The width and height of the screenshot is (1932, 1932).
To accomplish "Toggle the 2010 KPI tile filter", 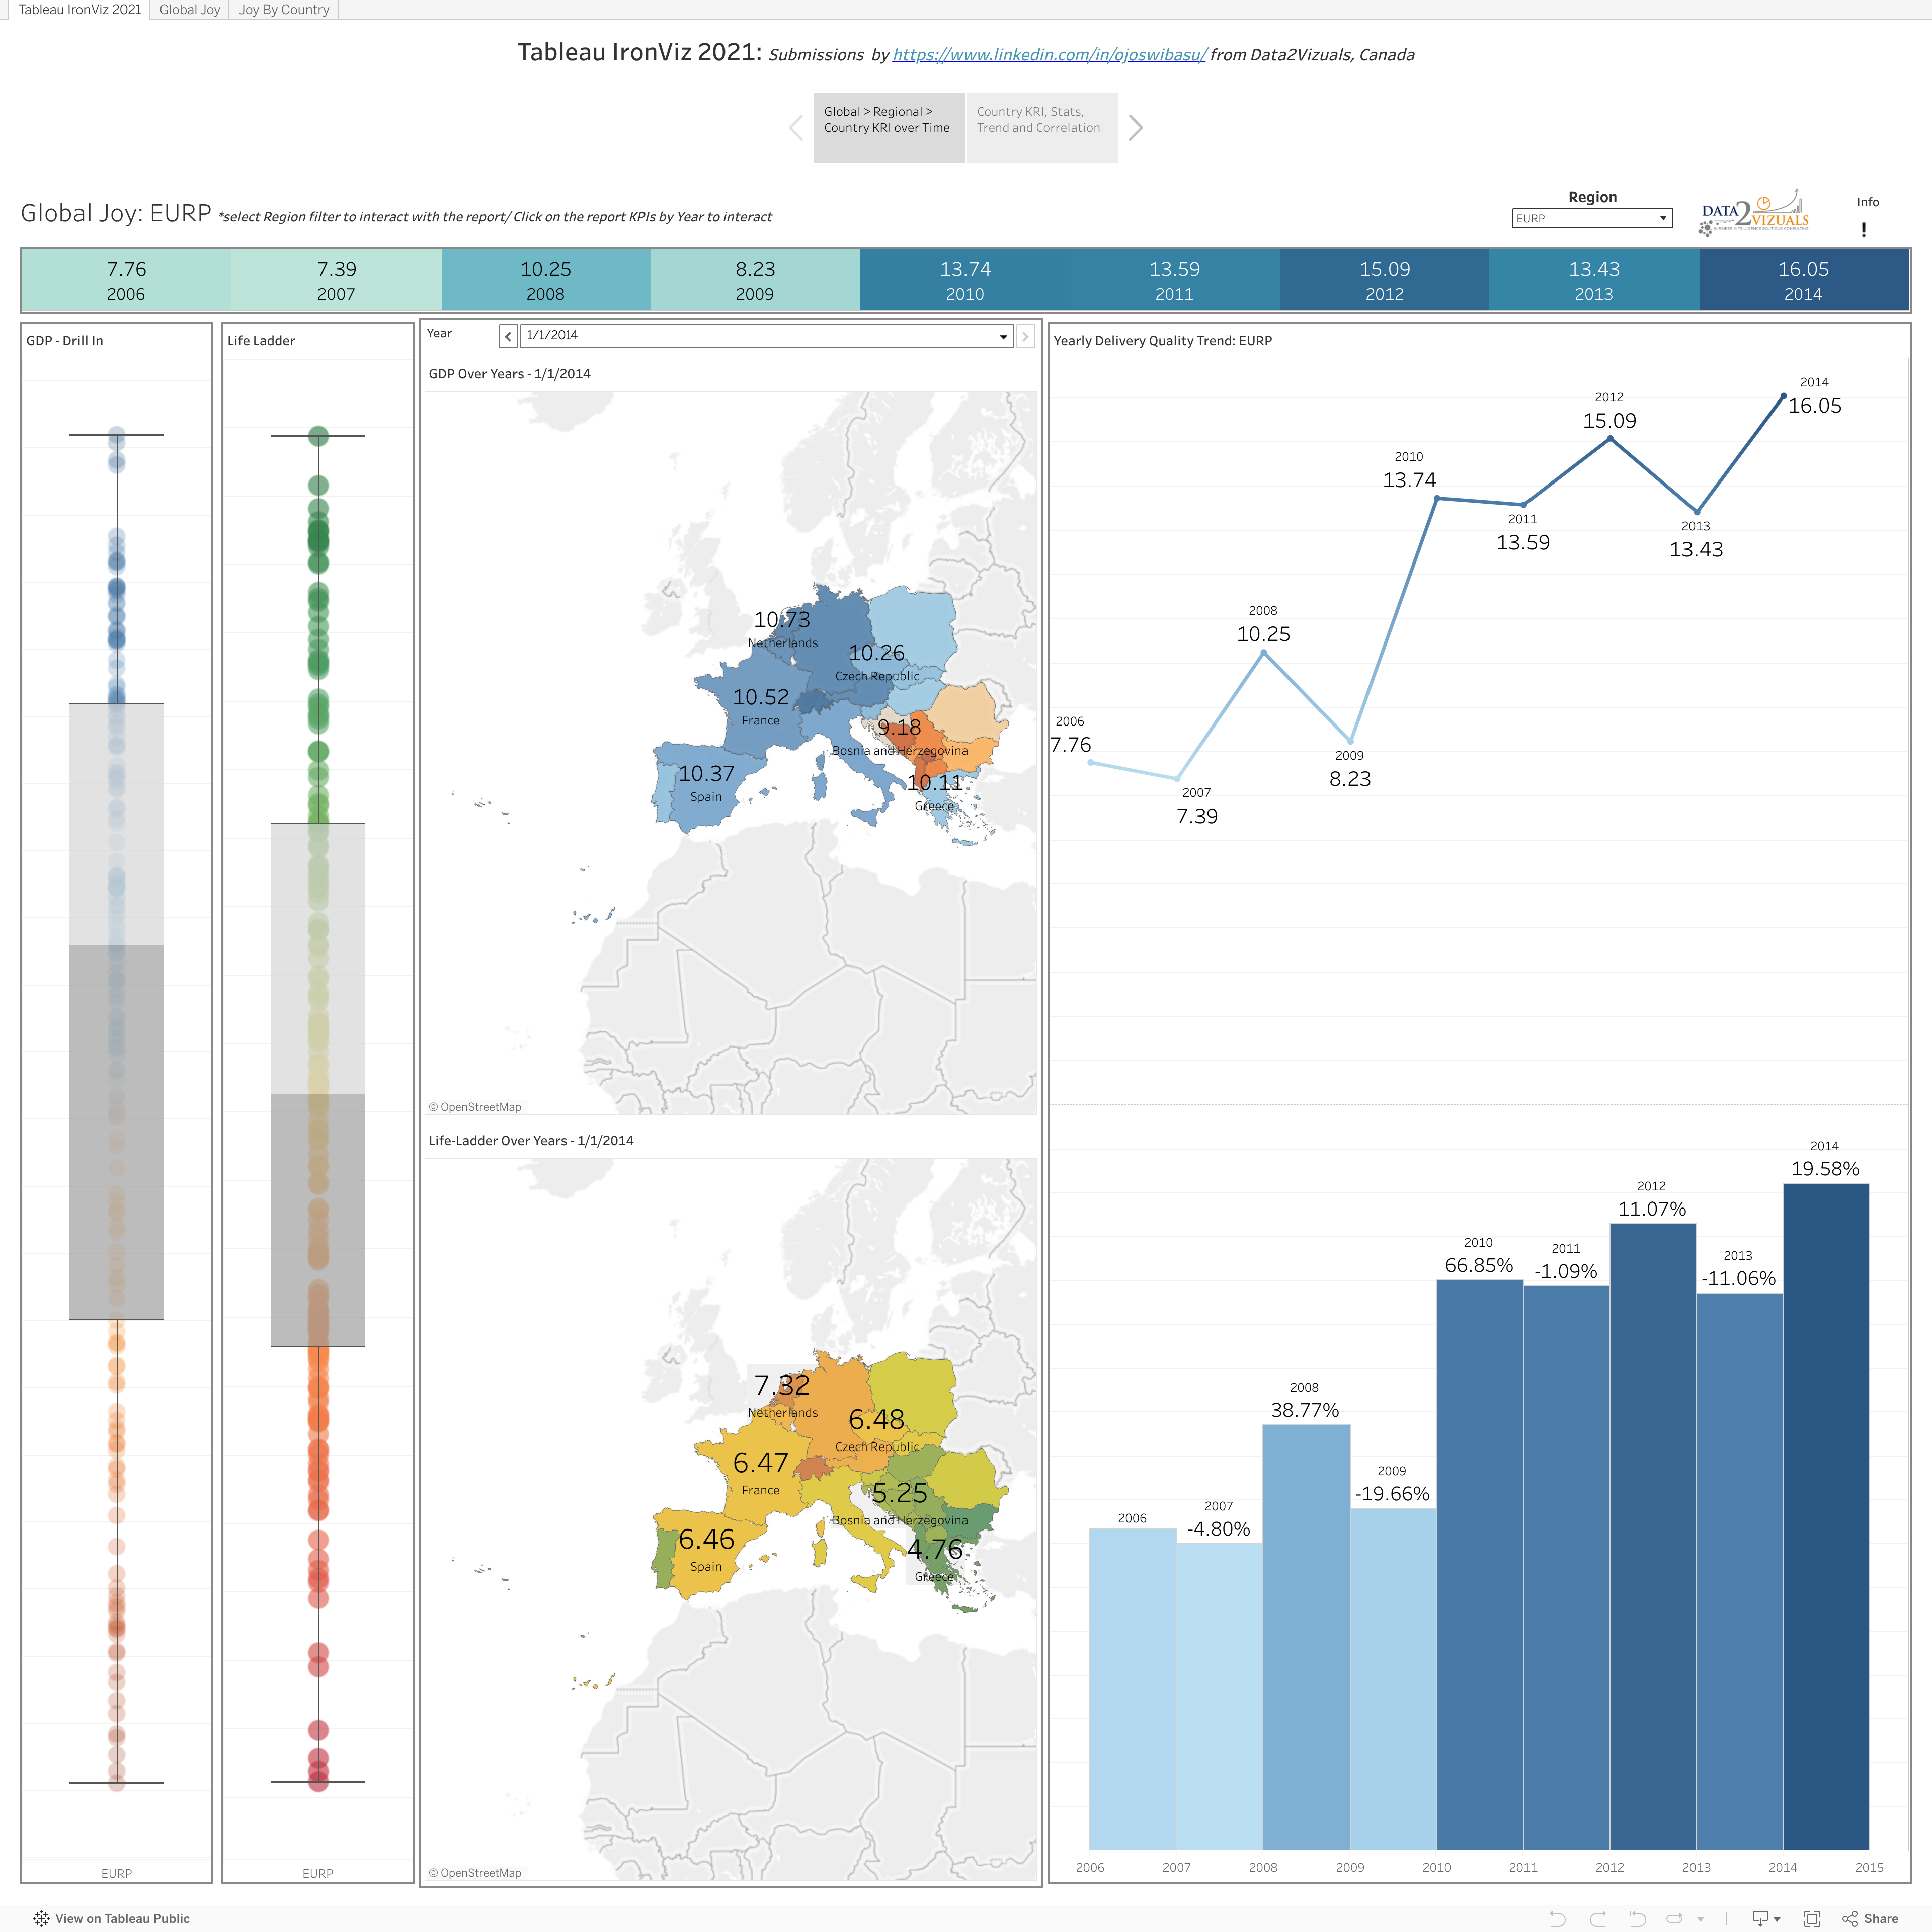I will (964, 281).
